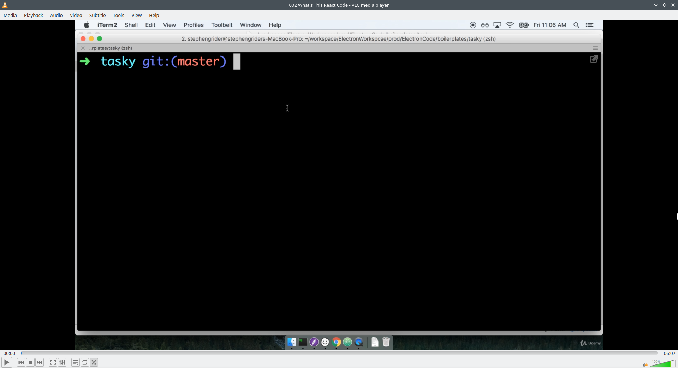Click the green Atom icon in the Dock
The height and width of the screenshot is (368, 678).
347,342
